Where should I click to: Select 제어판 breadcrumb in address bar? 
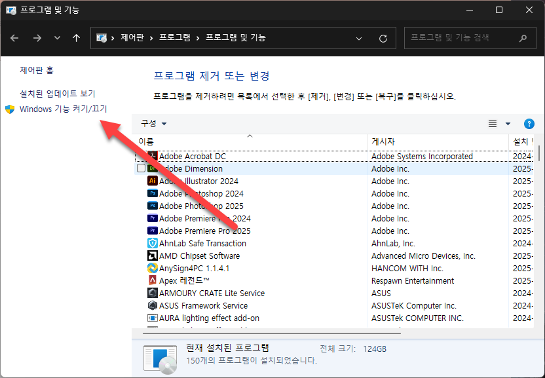click(132, 37)
